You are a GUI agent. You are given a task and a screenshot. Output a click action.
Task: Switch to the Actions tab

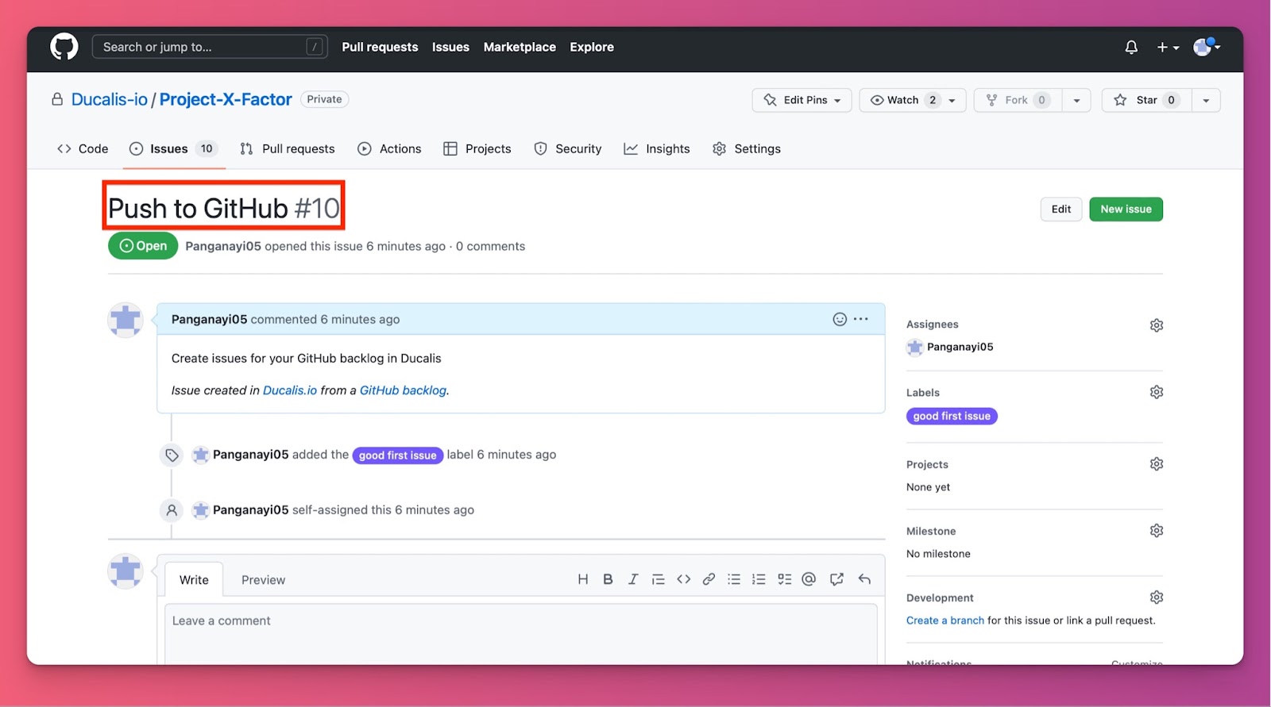click(x=389, y=148)
